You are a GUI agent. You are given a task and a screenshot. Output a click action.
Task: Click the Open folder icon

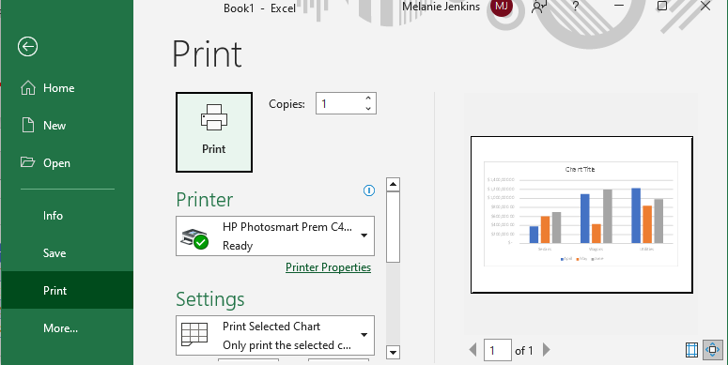point(28,162)
